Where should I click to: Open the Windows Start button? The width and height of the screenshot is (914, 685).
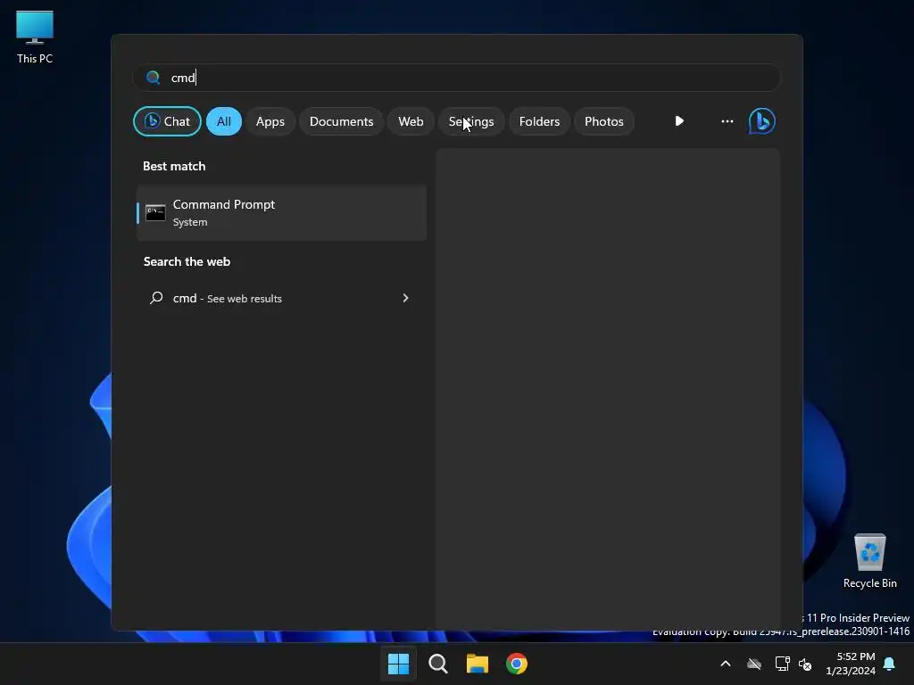(399, 664)
